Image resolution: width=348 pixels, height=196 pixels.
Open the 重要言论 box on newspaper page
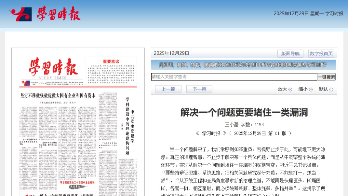[x=114, y=72]
